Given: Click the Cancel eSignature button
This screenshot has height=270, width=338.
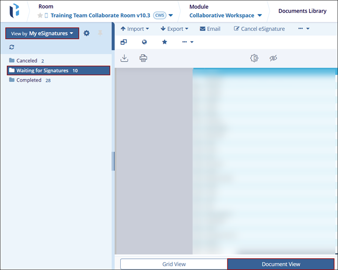Looking at the screenshot, I should pyautogui.click(x=259, y=29).
